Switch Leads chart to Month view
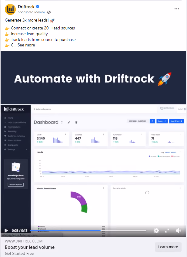The image size is (187, 257). 174,152
